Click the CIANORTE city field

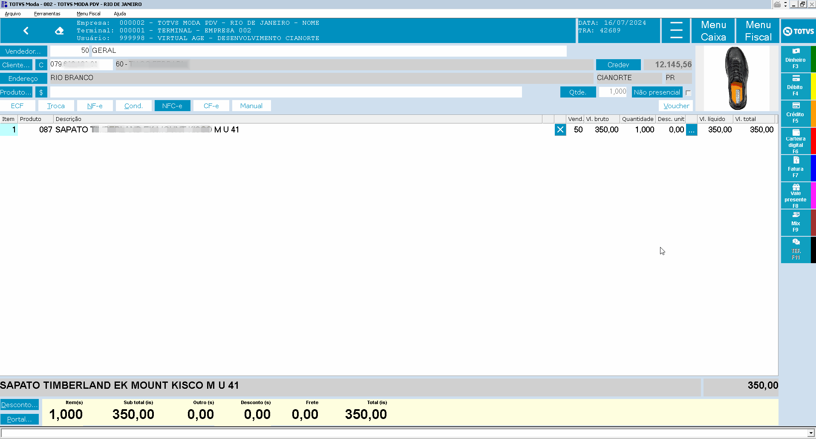628,78
